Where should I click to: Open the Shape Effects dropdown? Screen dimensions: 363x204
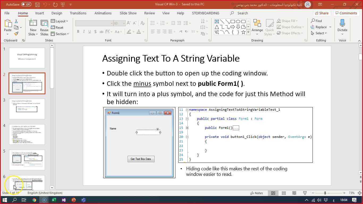click(290, 33)
